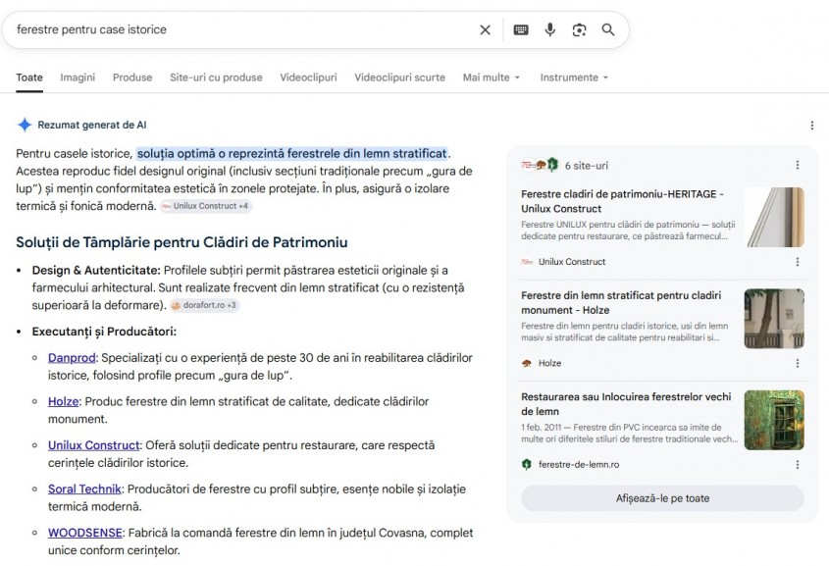Click the Design & Autenticitate bullet heading

pos(96,271)
